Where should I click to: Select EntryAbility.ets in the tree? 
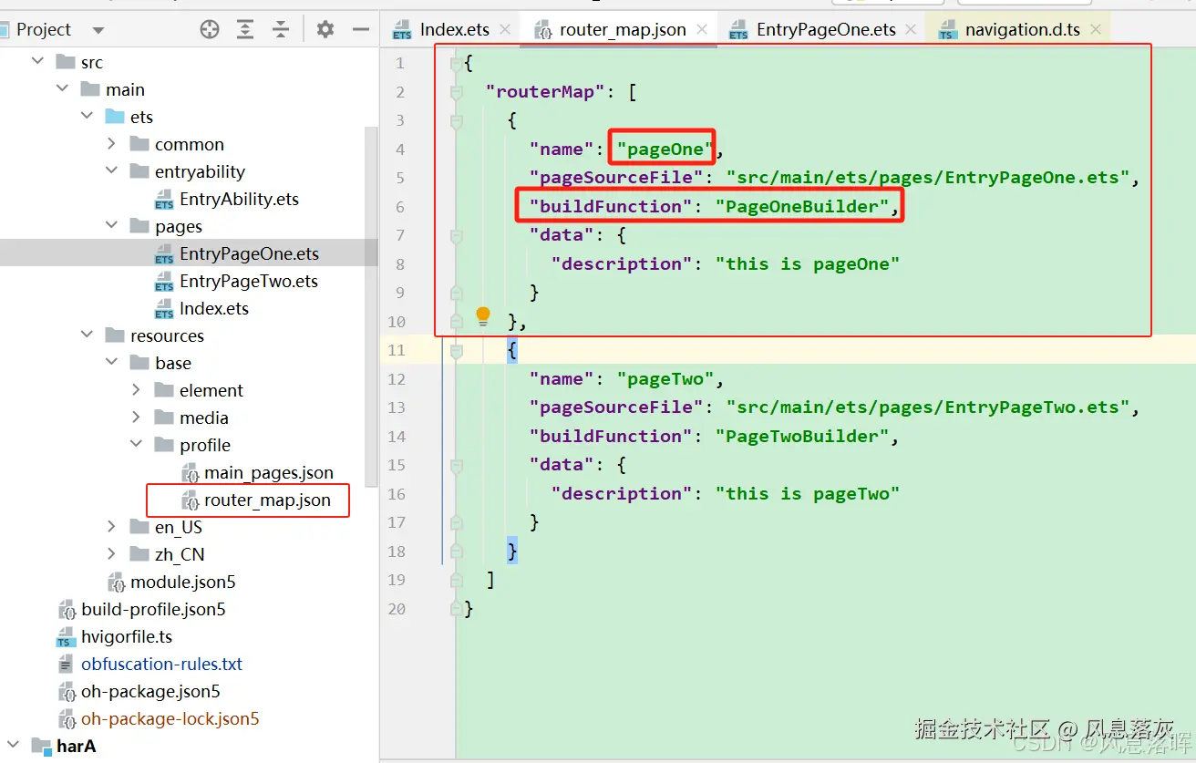239,199
